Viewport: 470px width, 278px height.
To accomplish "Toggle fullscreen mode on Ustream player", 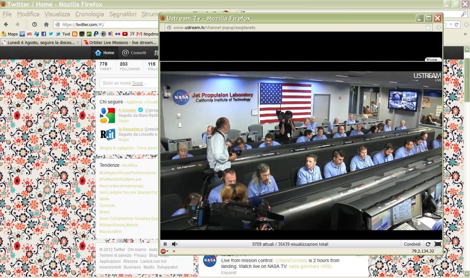I will click(x=438, y=244).
